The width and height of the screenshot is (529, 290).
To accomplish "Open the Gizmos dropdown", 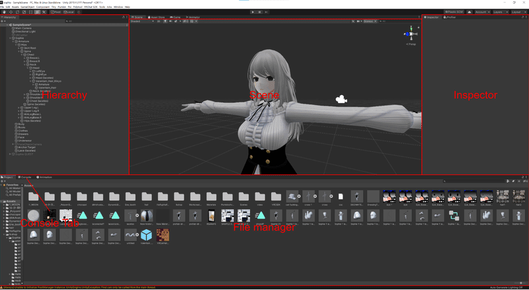I will 370,21.
